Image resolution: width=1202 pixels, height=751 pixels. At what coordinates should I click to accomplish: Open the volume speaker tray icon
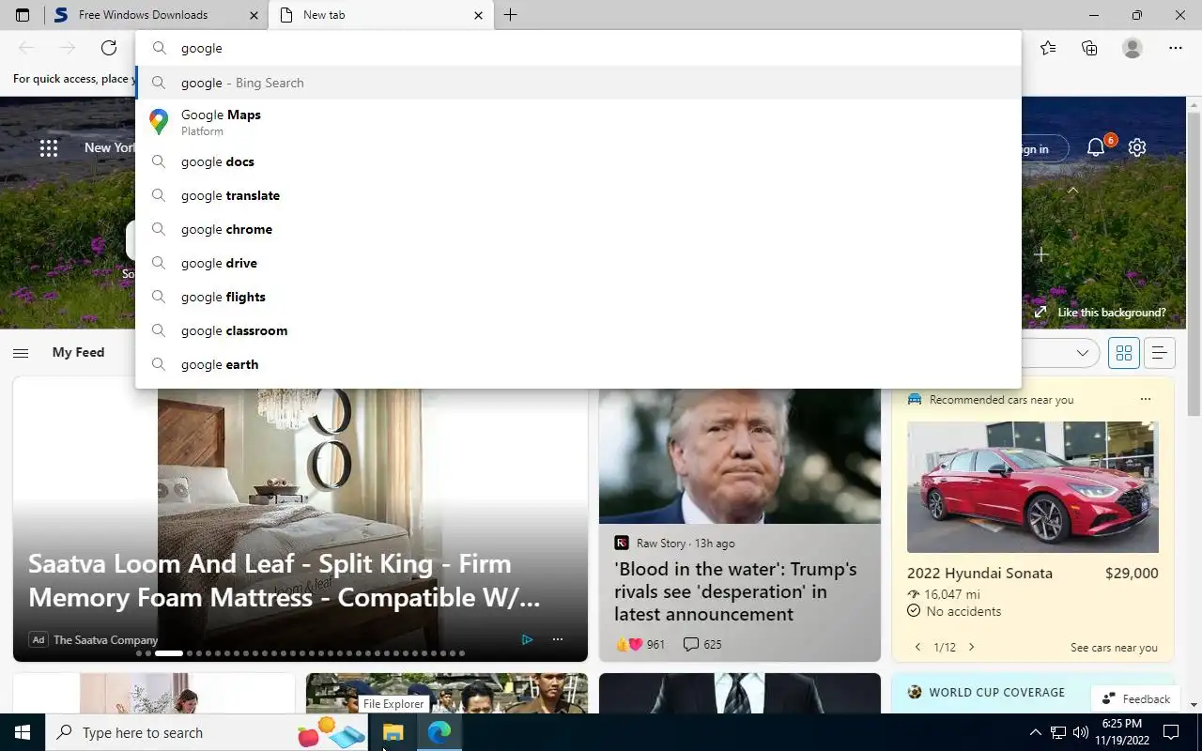coord(1081,732)
